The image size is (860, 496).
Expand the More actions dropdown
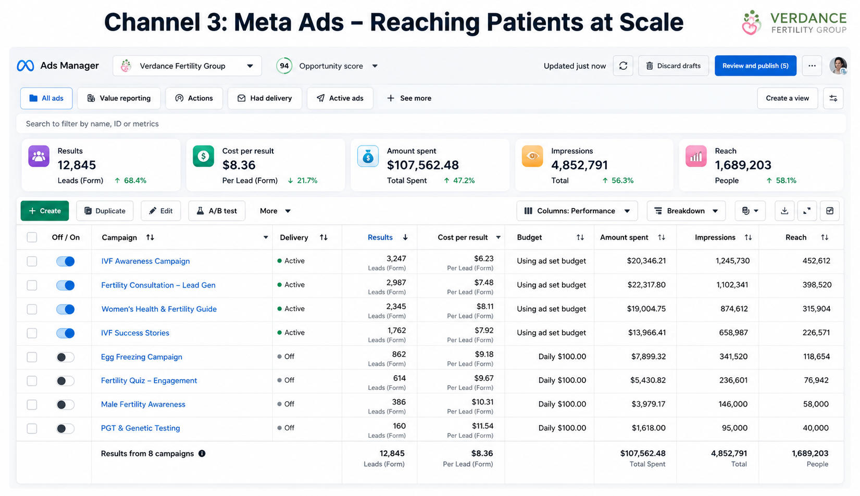click(x=275, y=211)
